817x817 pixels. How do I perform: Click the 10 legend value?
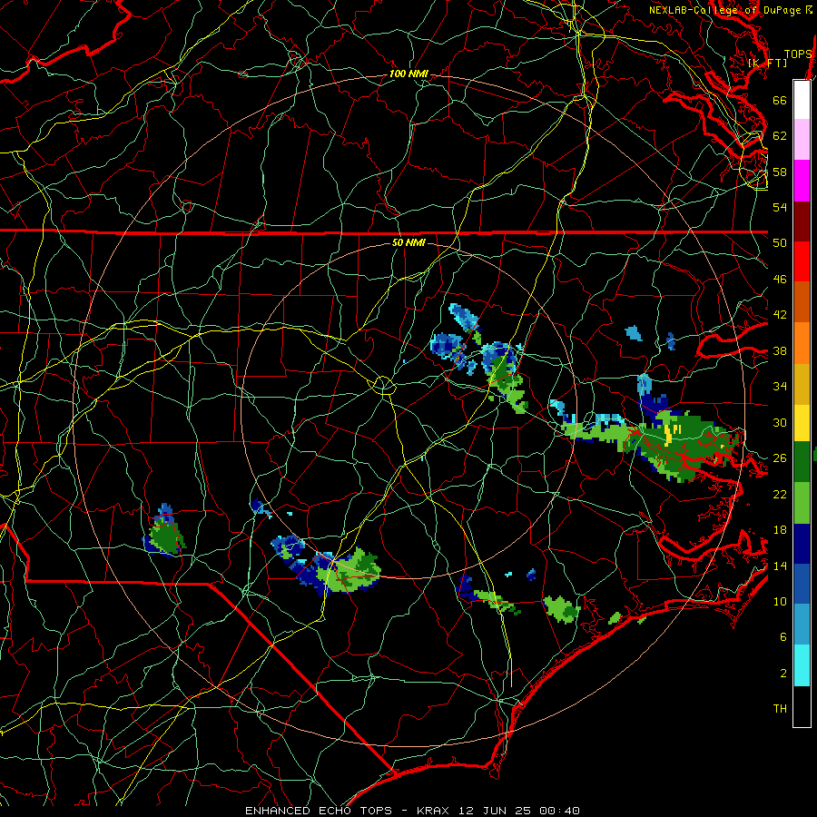pos(780,601)
